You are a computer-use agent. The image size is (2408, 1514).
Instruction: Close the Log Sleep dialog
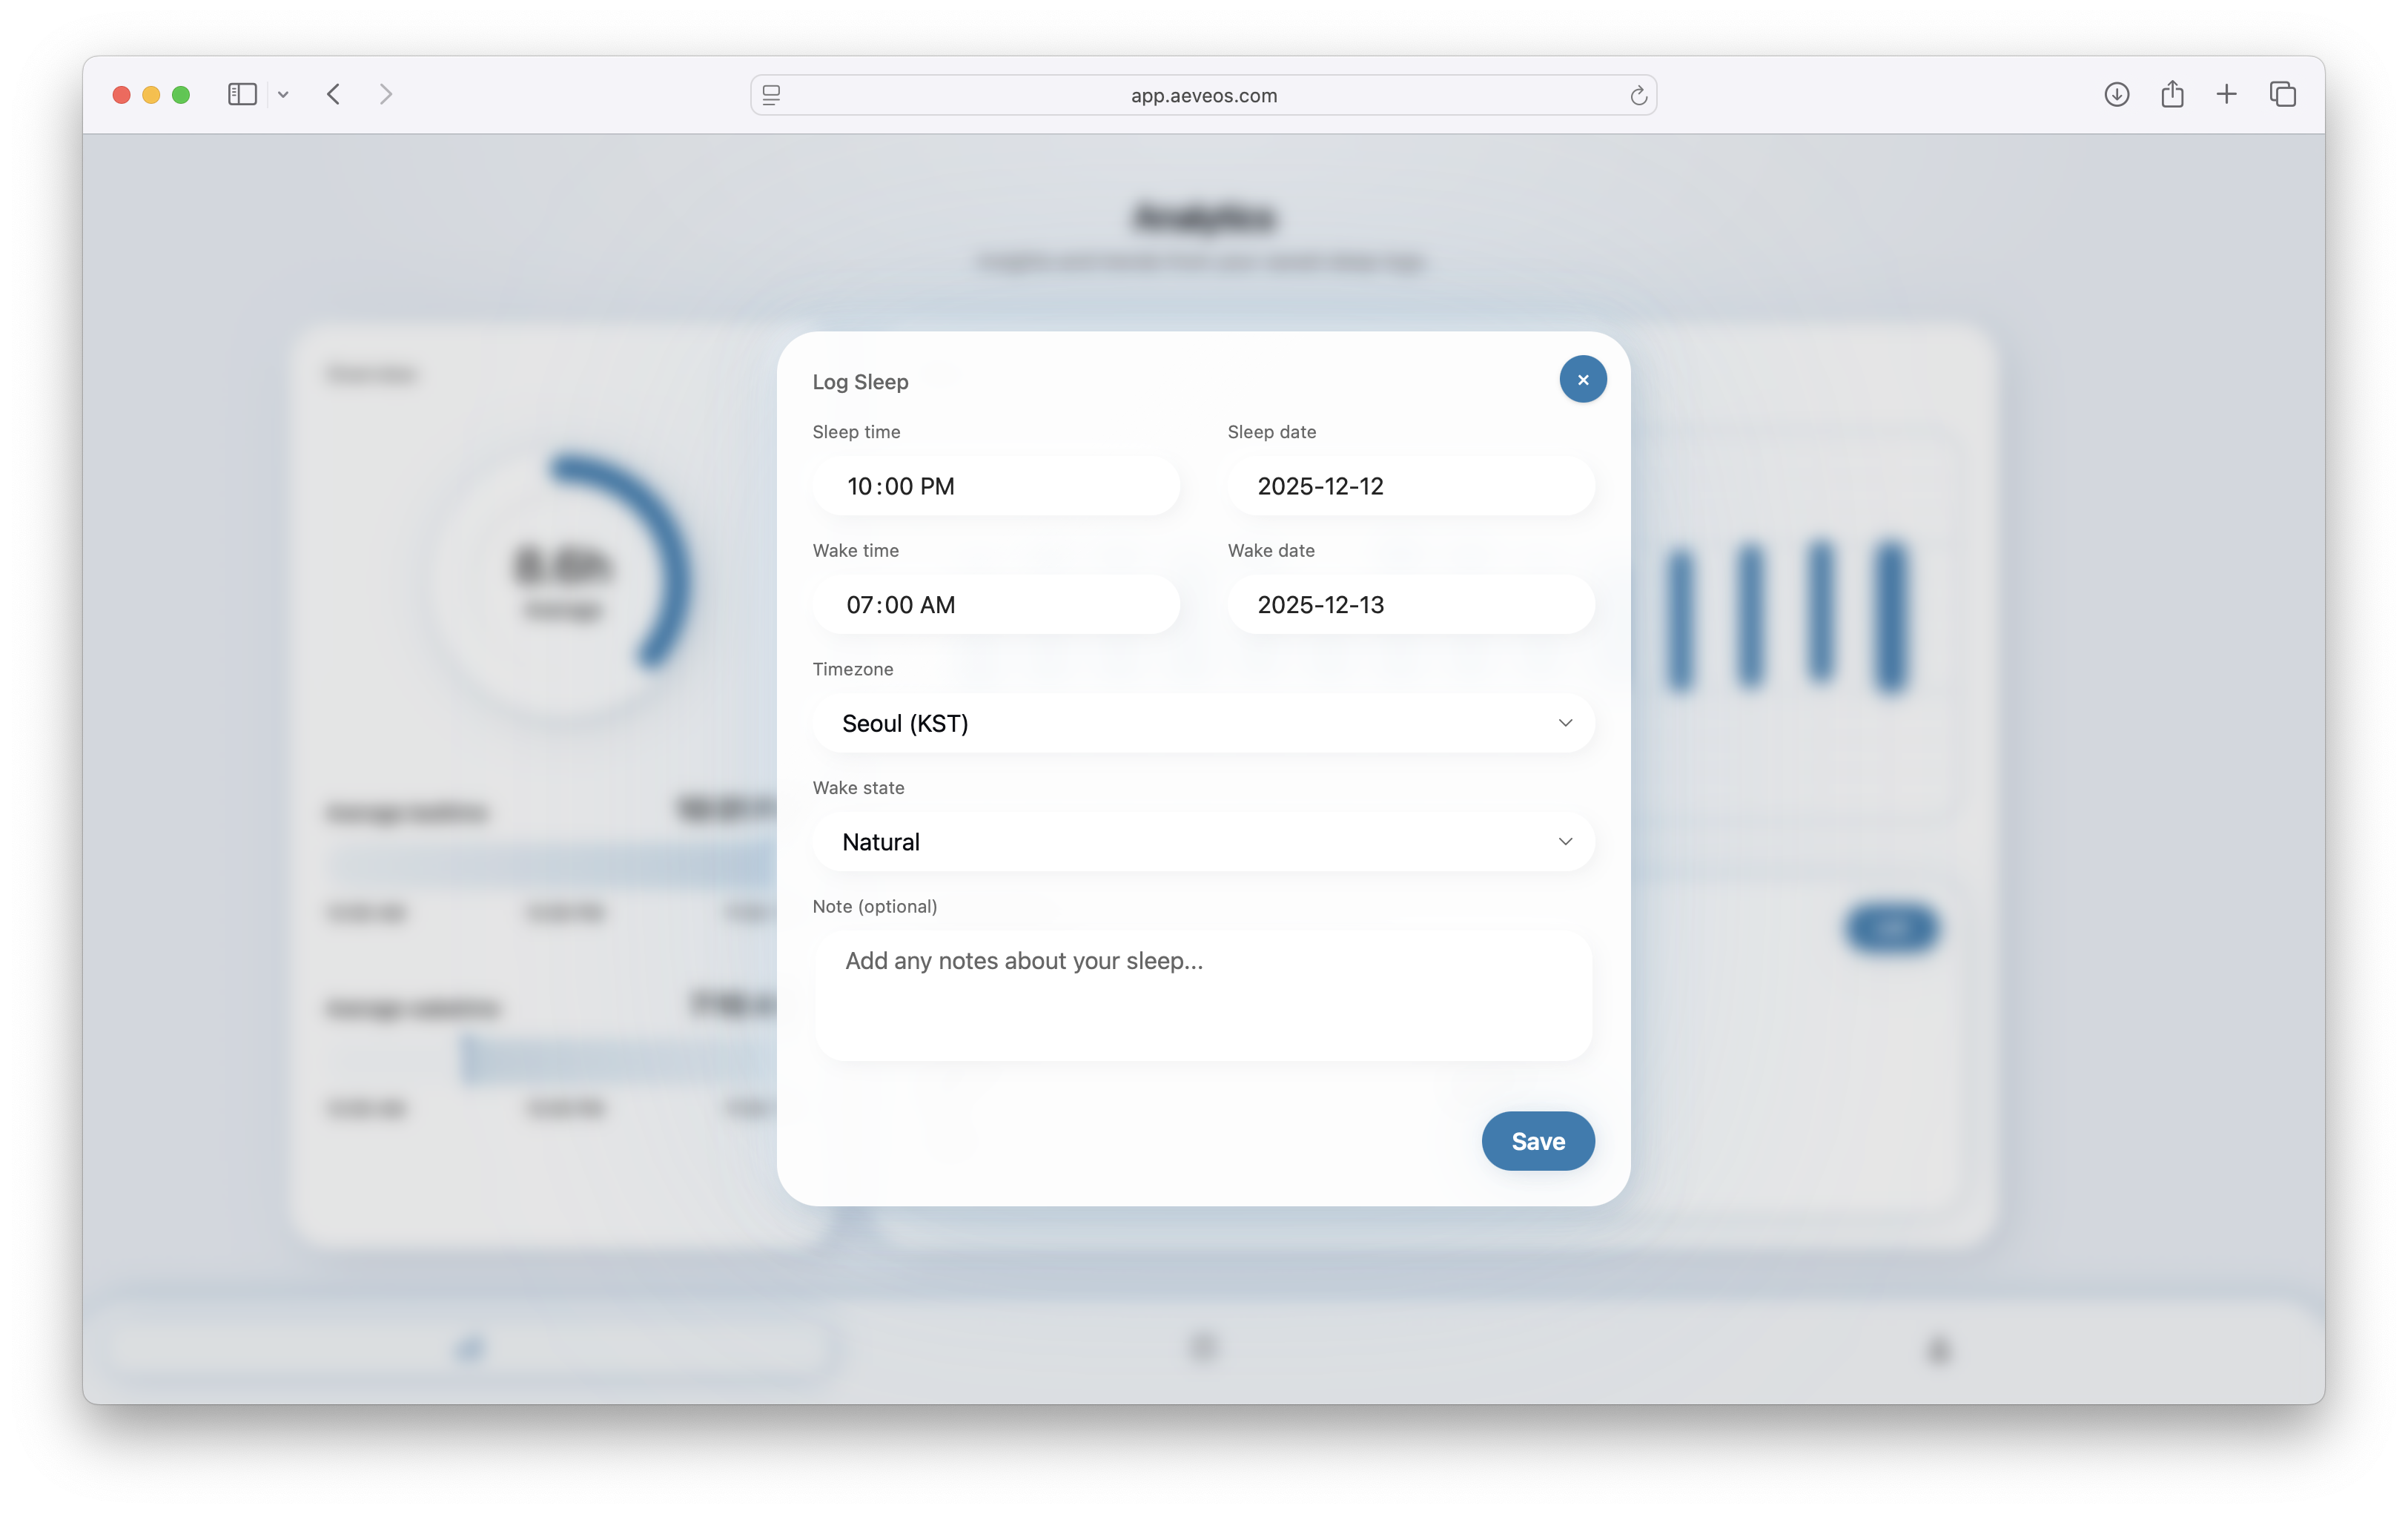click(x=1582, y=379)
